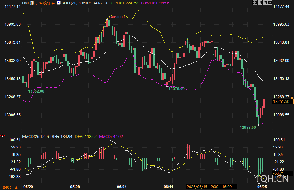Click the 14050.00 high price label
Screen dimensions: 294x190
(117, 17)
